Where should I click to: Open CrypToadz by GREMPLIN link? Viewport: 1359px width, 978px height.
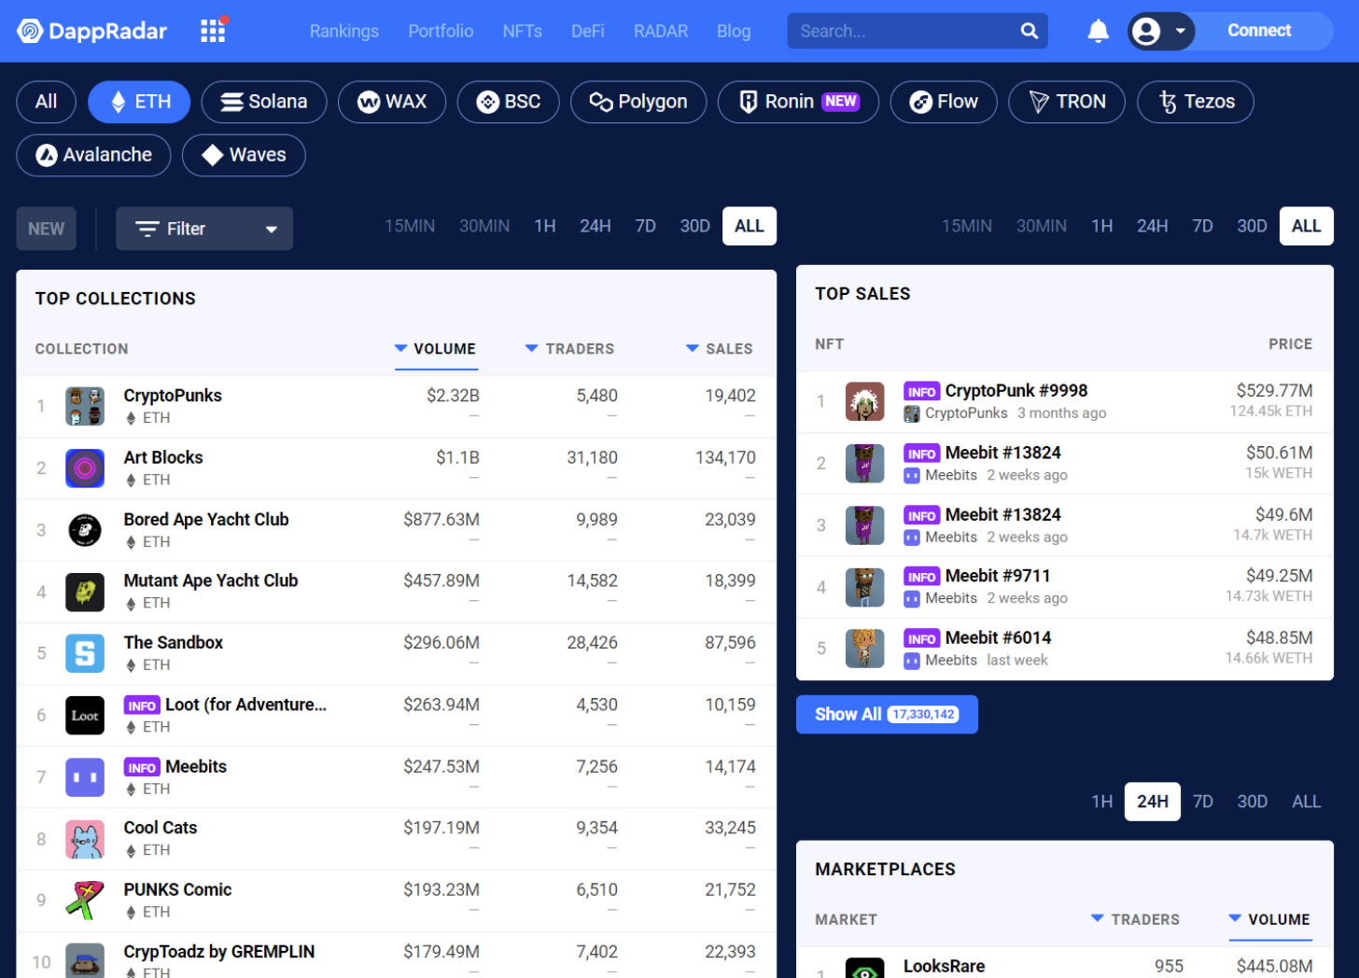(x=219, y=952)
